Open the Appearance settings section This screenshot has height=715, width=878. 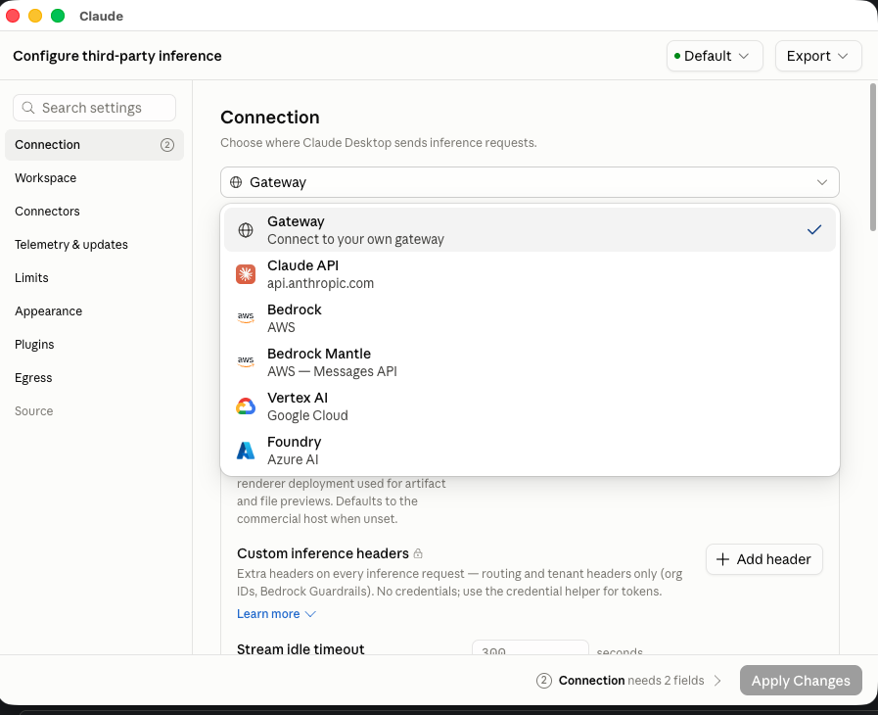click(94, 311)
